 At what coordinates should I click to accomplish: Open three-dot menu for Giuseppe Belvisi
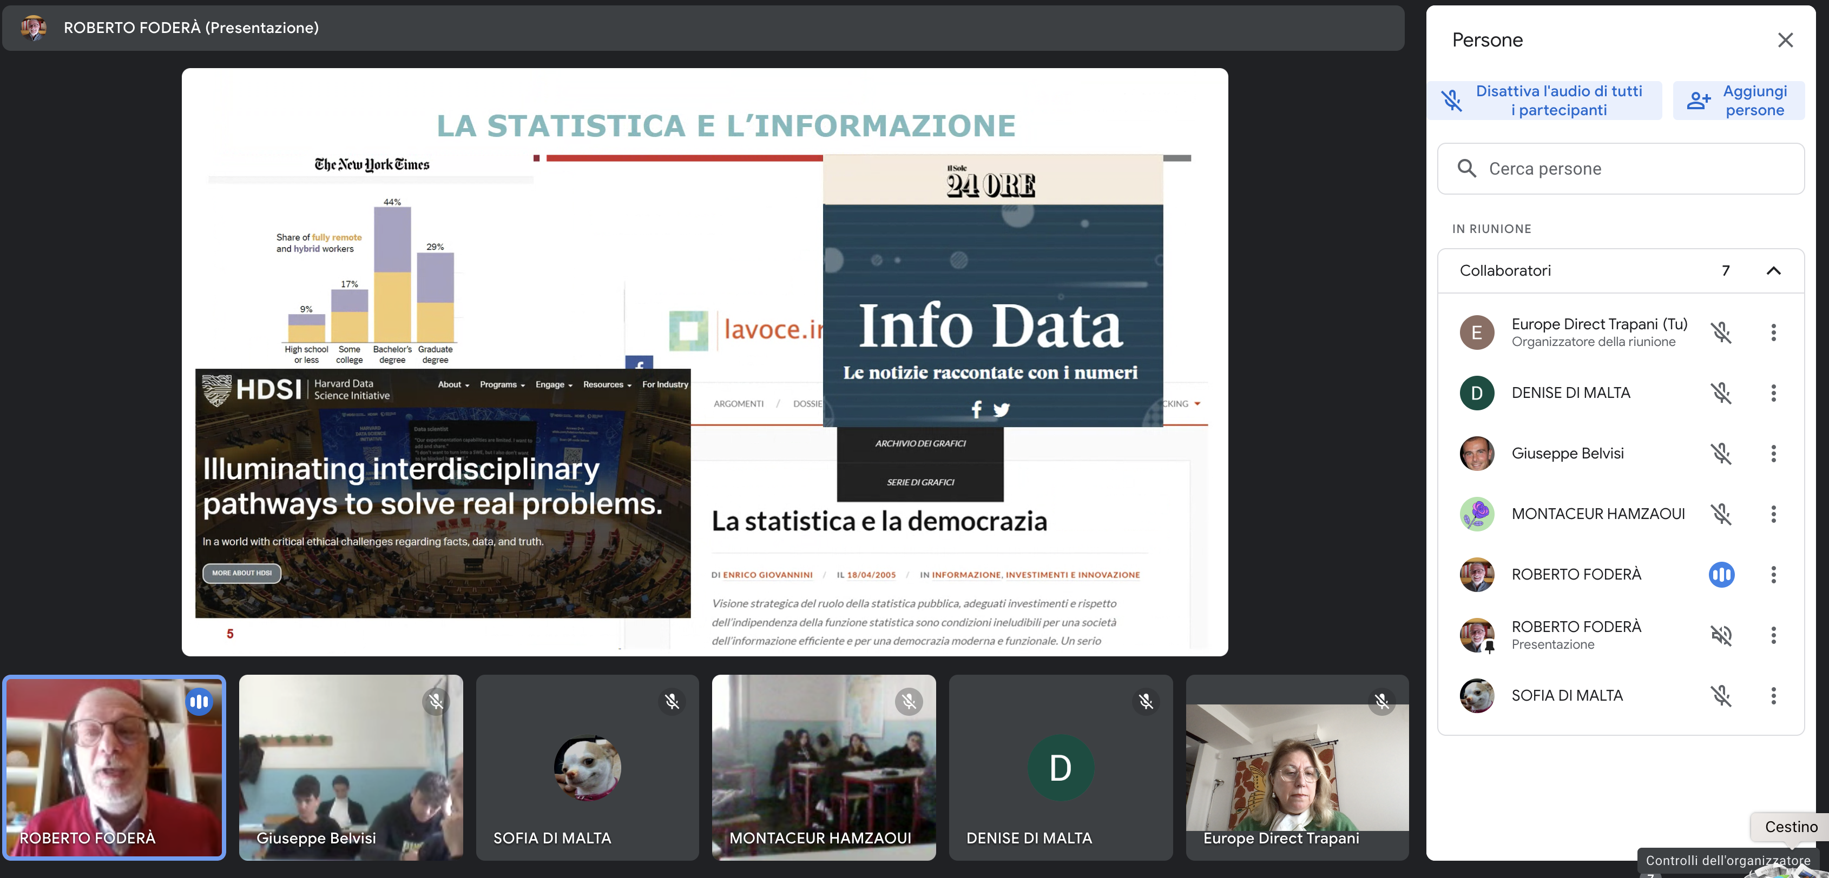(1774, 453)
